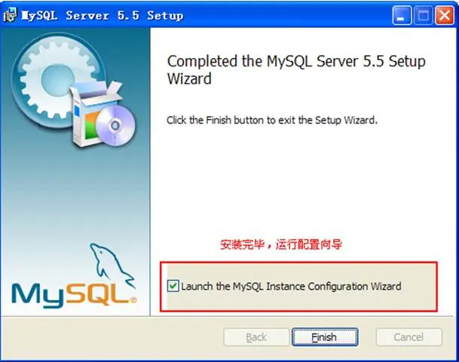459x362 pixels.
Task: Click the installer icon in the title bar
Action: point(10,14)
